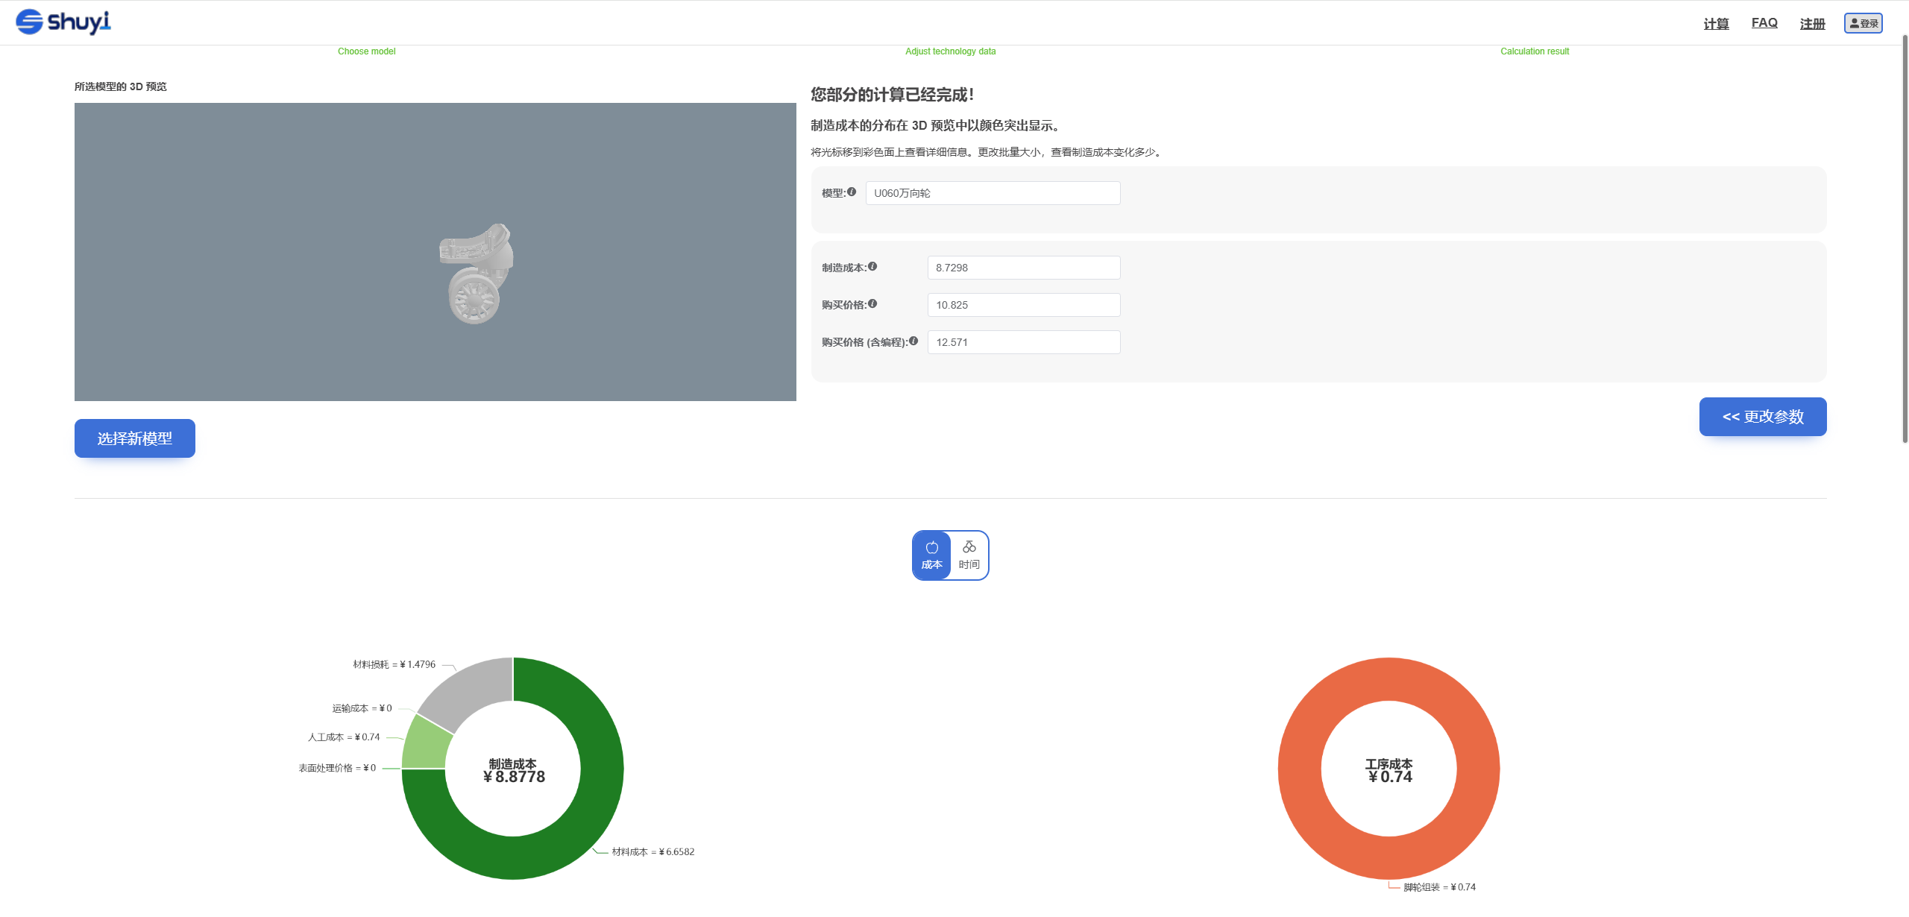
Task: Click info icon beside 制造成本 label
Action: tap(872, 266)
